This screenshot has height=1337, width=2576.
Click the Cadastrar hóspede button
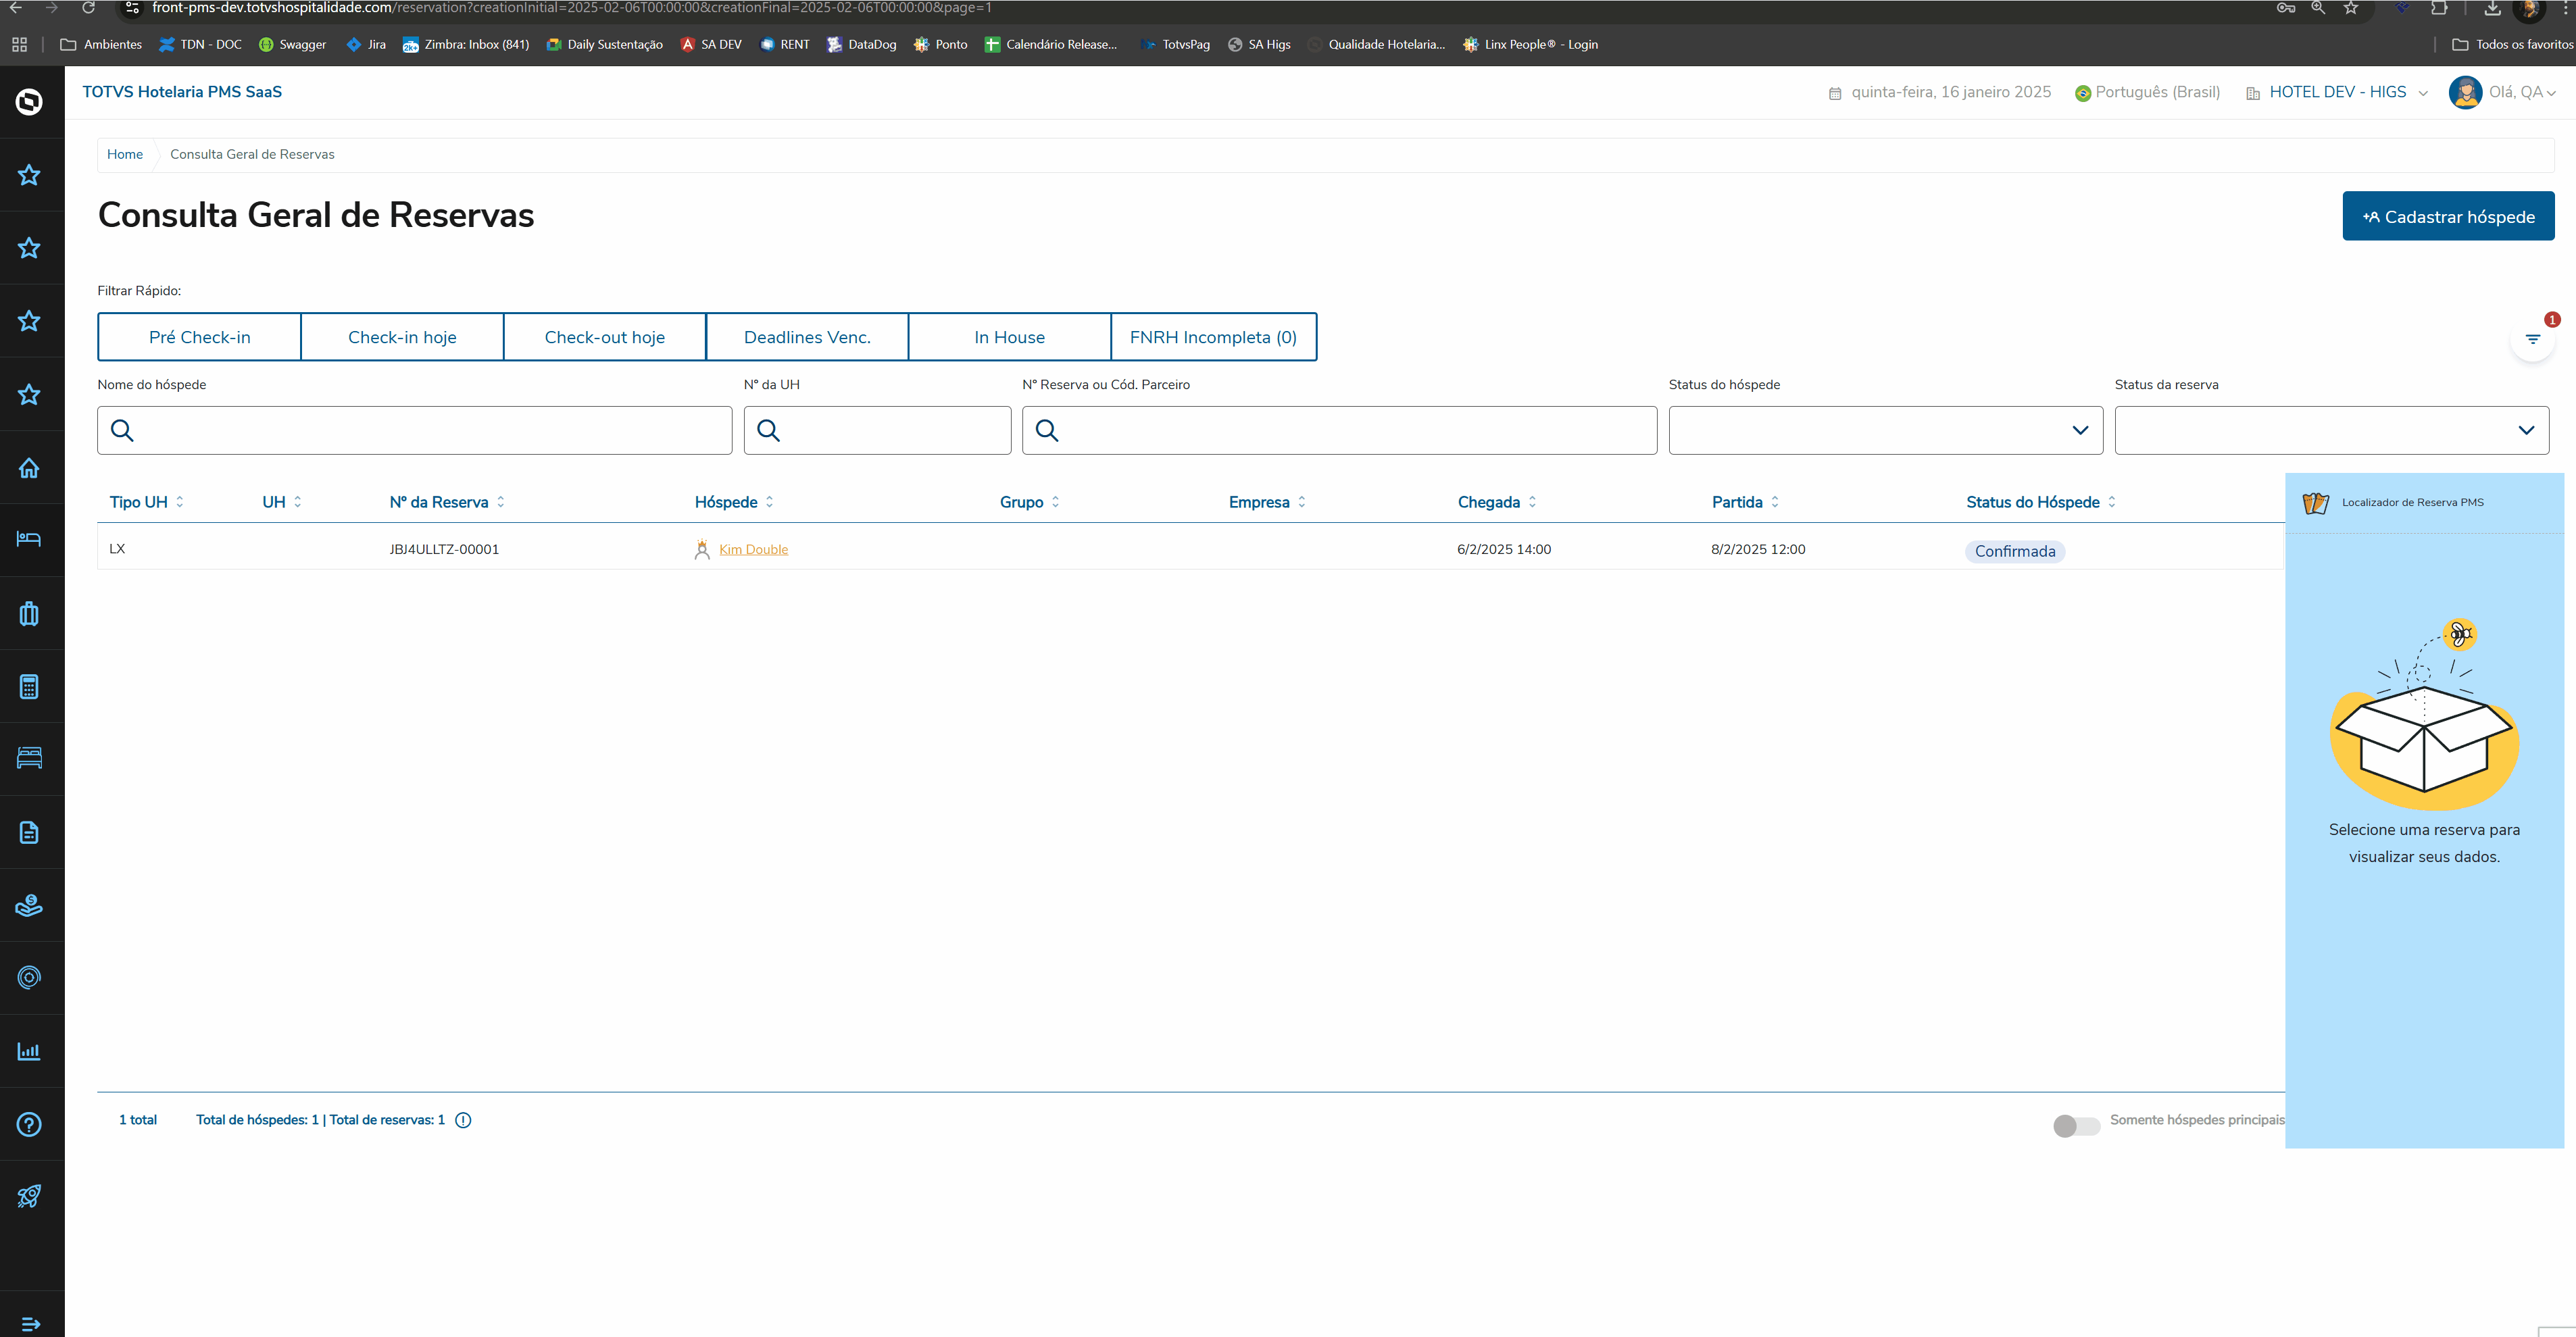[2447, 216]
